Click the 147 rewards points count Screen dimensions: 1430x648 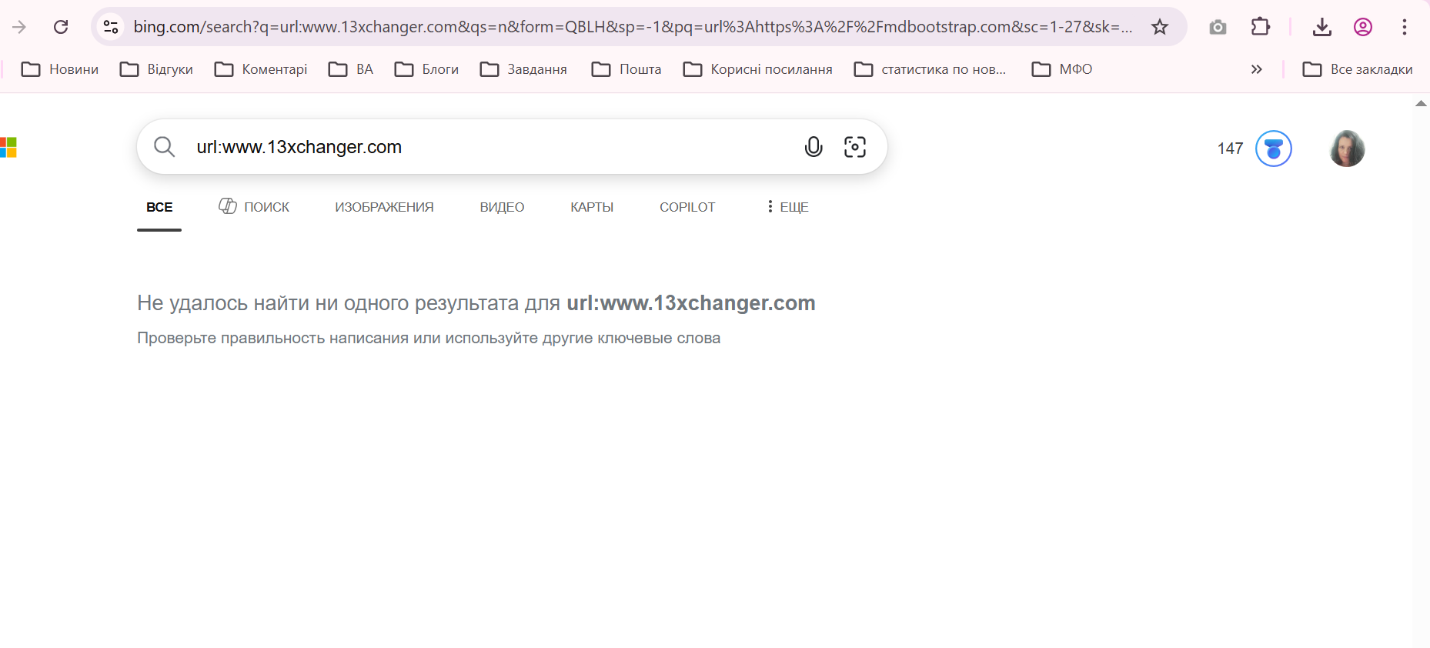pos(1230,149)
